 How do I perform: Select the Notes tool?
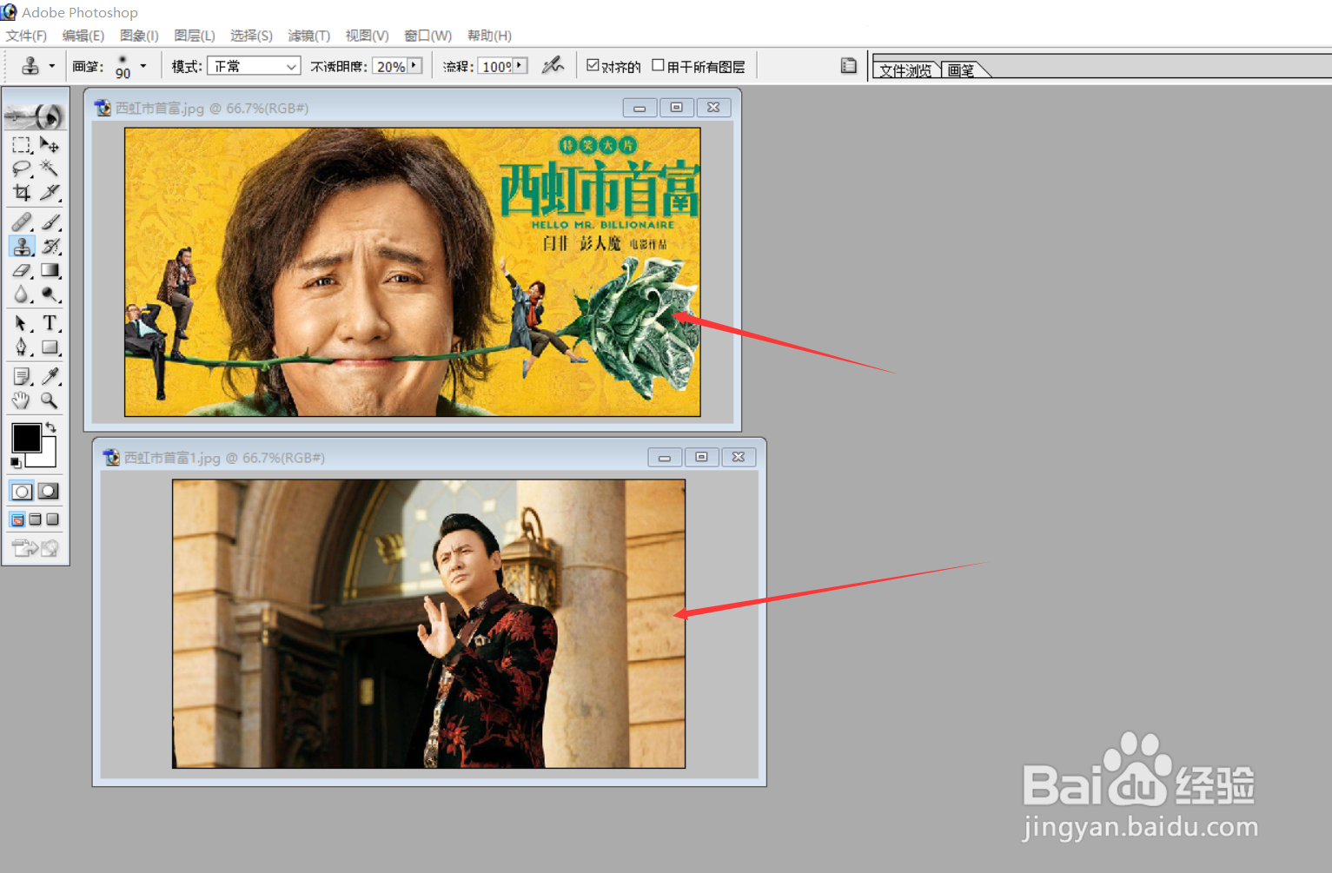22,376
